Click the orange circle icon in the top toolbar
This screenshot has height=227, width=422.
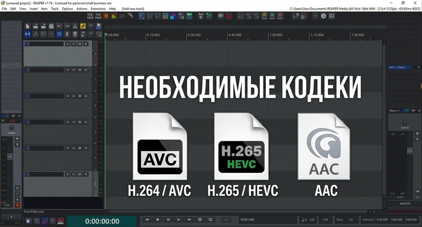(106, 16)
